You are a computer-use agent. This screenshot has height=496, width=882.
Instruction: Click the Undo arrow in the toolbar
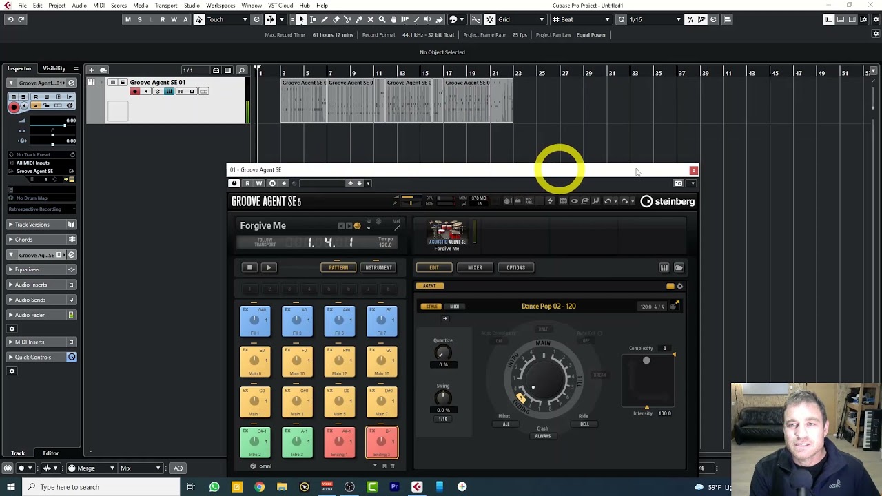10,19
